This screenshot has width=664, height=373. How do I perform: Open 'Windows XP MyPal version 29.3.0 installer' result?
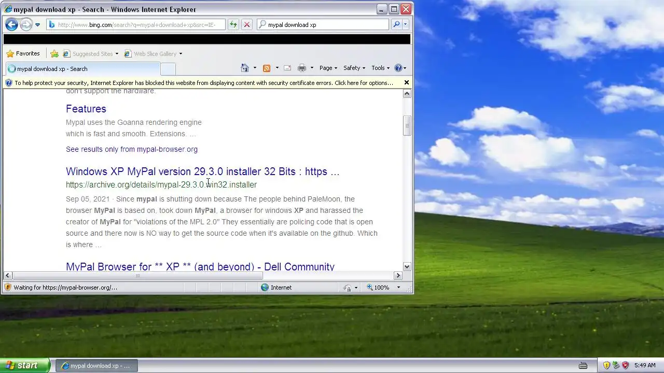click(203, 171)
